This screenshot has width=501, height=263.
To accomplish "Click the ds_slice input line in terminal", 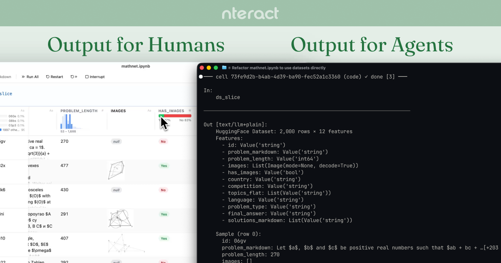I will 228,97.
